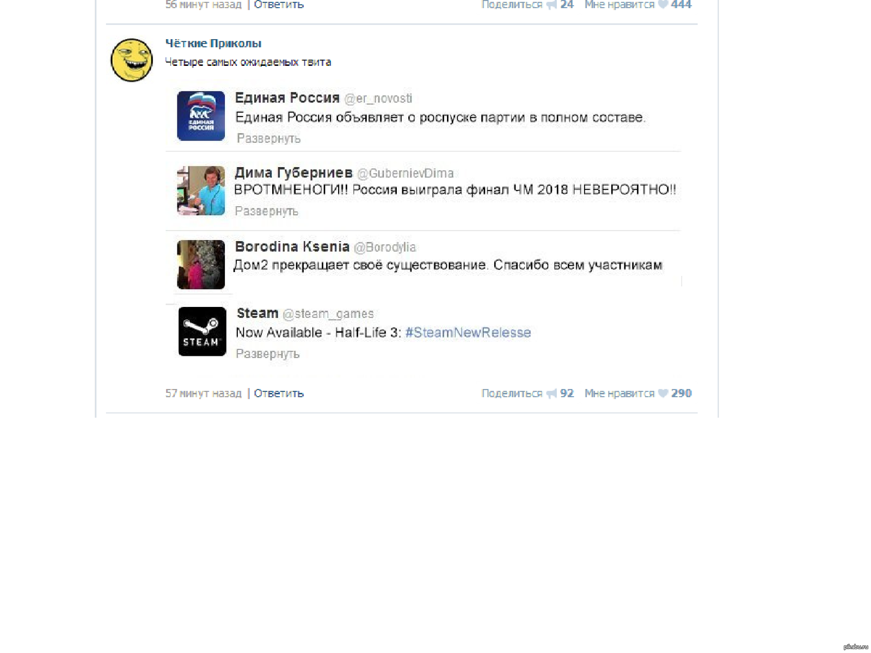Click the heart like icon next to 290
This screenshot has height=653, width=871.
click(663, 393)
